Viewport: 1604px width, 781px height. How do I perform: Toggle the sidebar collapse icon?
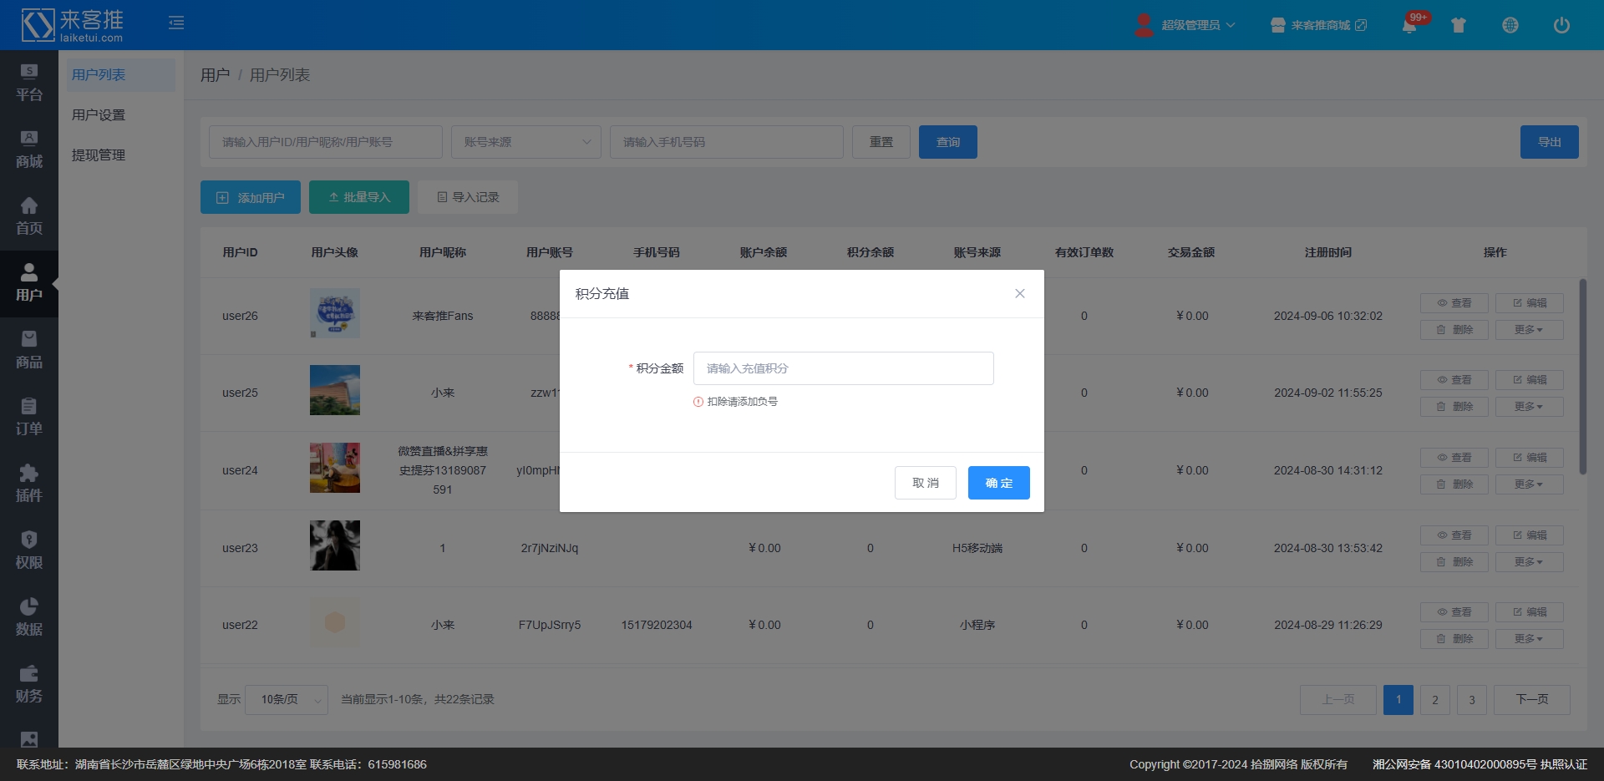176,23
